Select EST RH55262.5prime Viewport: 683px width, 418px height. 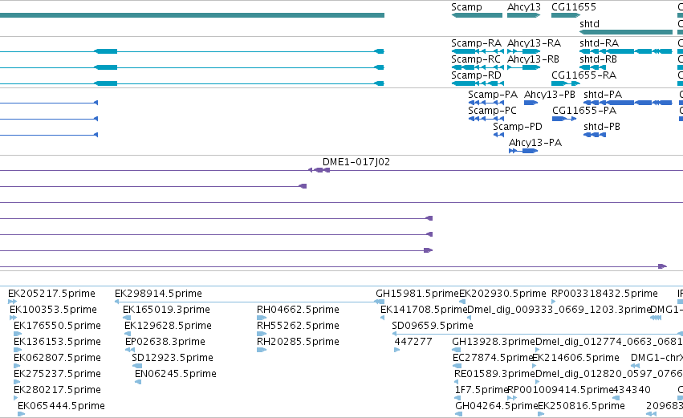point(298,326)
